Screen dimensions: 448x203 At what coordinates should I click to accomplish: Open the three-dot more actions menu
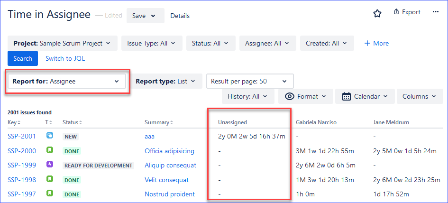coord(435,12)
